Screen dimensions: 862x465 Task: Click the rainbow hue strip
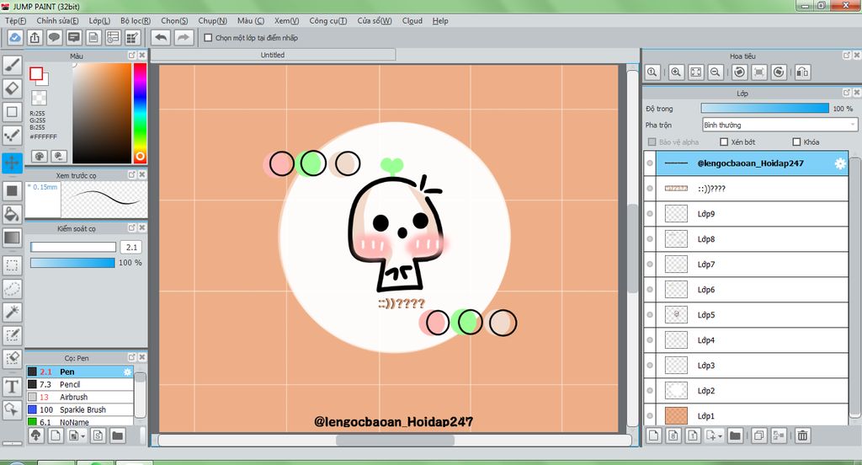coord(141,113)
